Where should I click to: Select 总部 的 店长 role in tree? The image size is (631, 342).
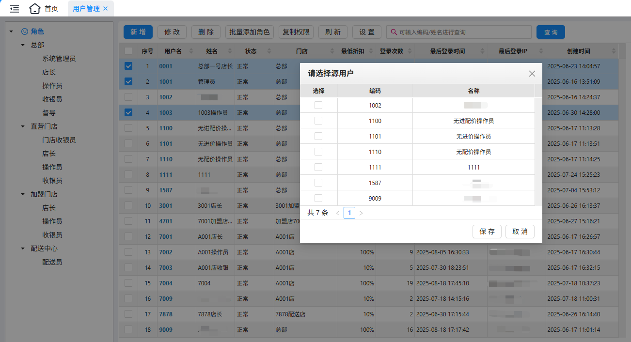coord(49,72)
